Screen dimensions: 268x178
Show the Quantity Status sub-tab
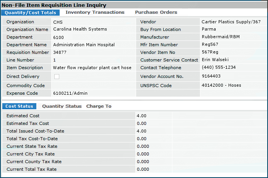pyautogui.click(x=62, y=106)
